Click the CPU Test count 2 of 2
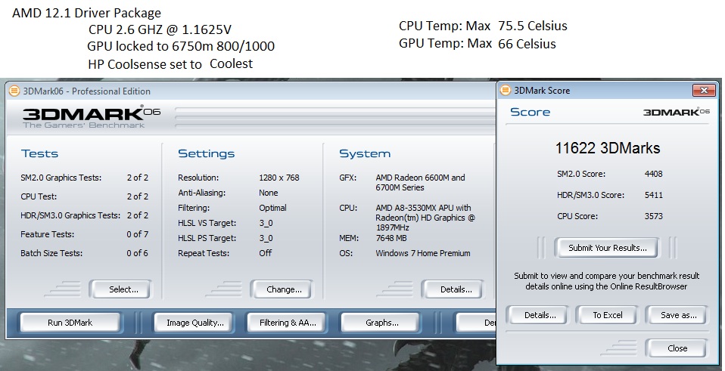725x371 pixels. click(137, 196)
